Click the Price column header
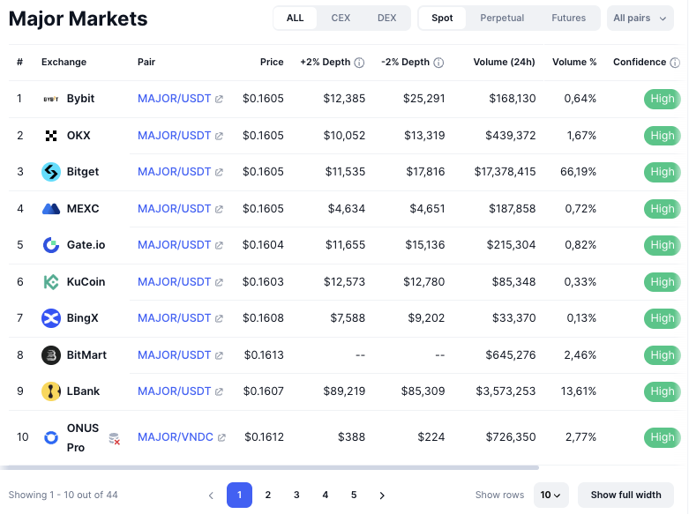 click(272, 63)
